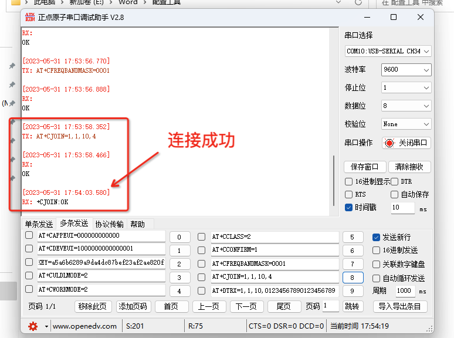Expand the 波特率 9600 baud rate dropdown
This screenshot has height=338, width=454.
coord(406,69)
